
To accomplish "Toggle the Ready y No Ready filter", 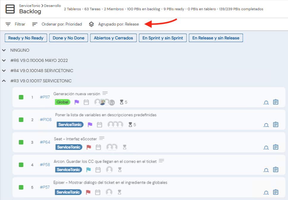I will [26, 38].
